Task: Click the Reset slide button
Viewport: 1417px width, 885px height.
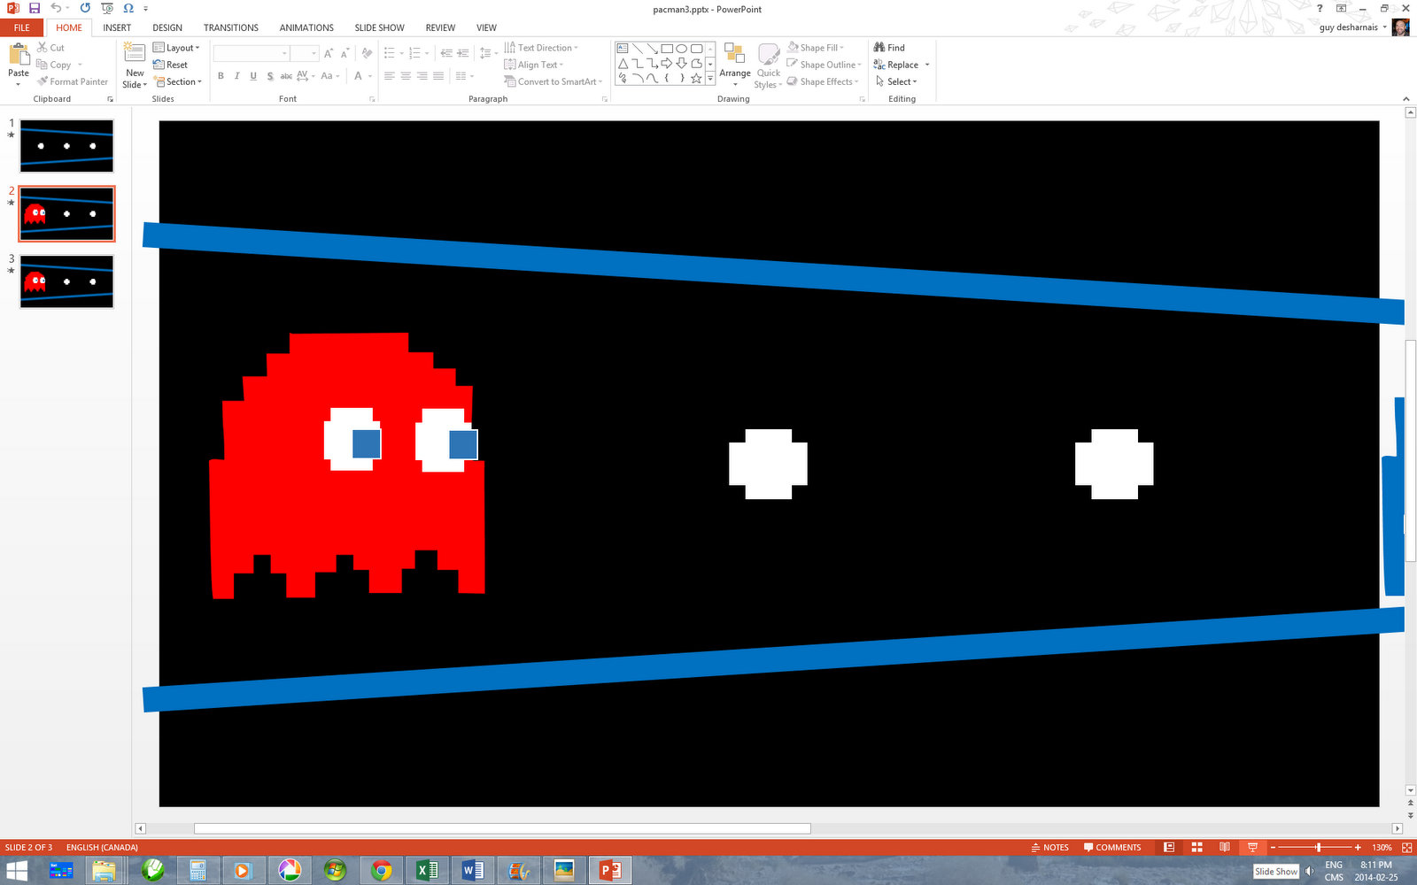Action: [x=170, y=65]
